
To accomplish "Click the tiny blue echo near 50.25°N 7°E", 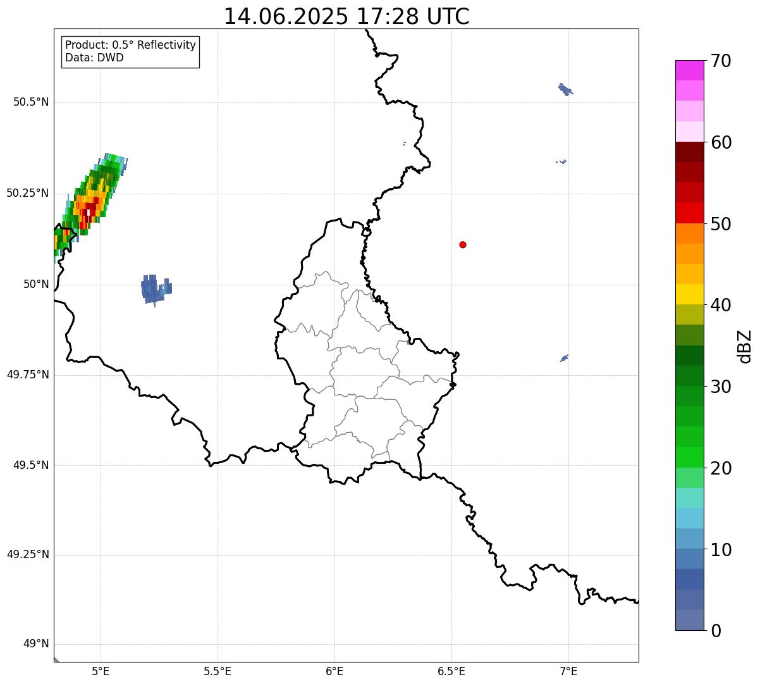I will tap(561, 161).
